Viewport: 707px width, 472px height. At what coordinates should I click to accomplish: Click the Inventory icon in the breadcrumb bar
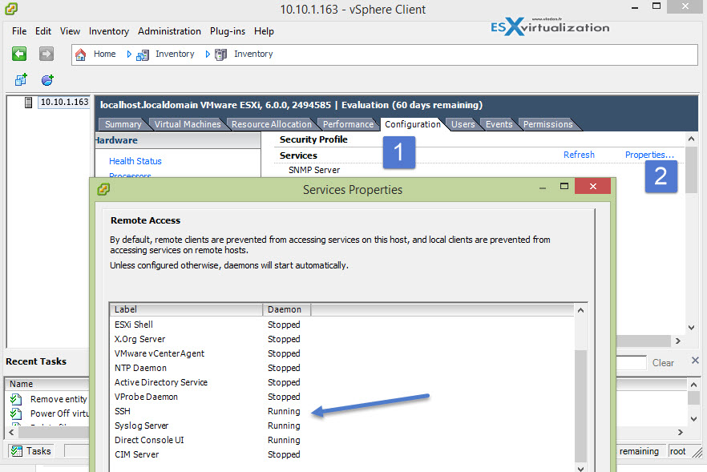pos(142,54)
